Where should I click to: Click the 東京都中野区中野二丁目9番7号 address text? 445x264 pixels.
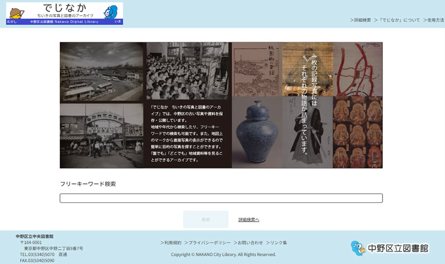pos(54,248)
